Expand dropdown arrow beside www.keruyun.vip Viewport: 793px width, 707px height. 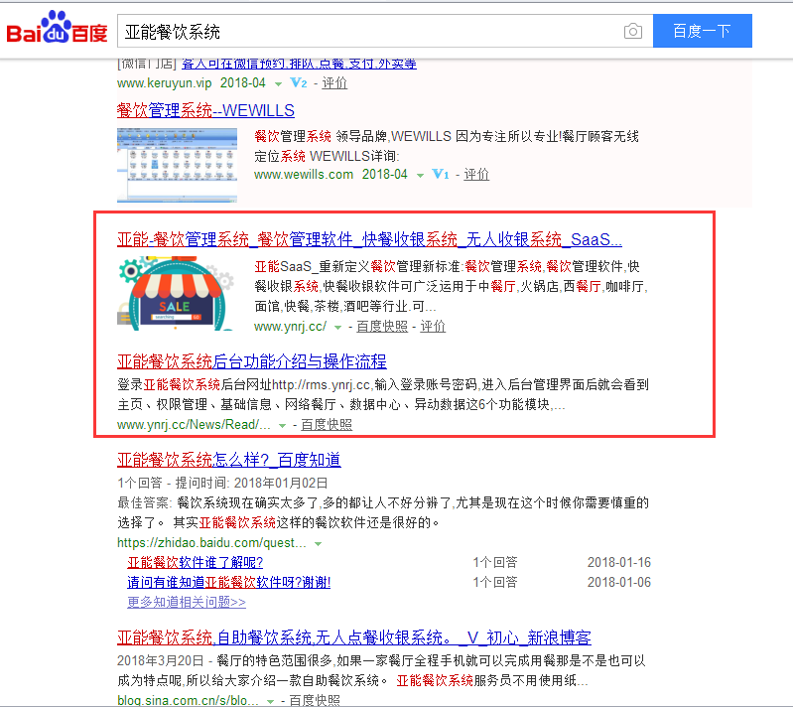tap(278, 84)
